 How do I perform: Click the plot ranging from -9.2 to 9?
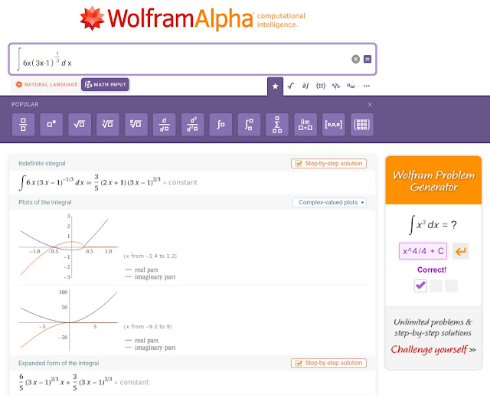tap(69, 320)
